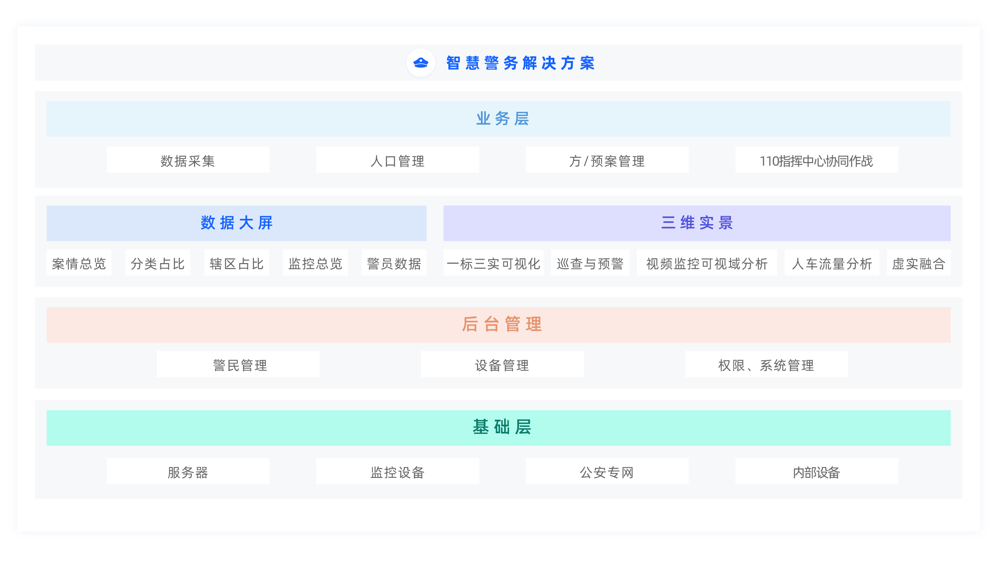The width and height of the screenshot is (1005, 570).
Task: Select 监控总览 item
Action: click(315, 263)
